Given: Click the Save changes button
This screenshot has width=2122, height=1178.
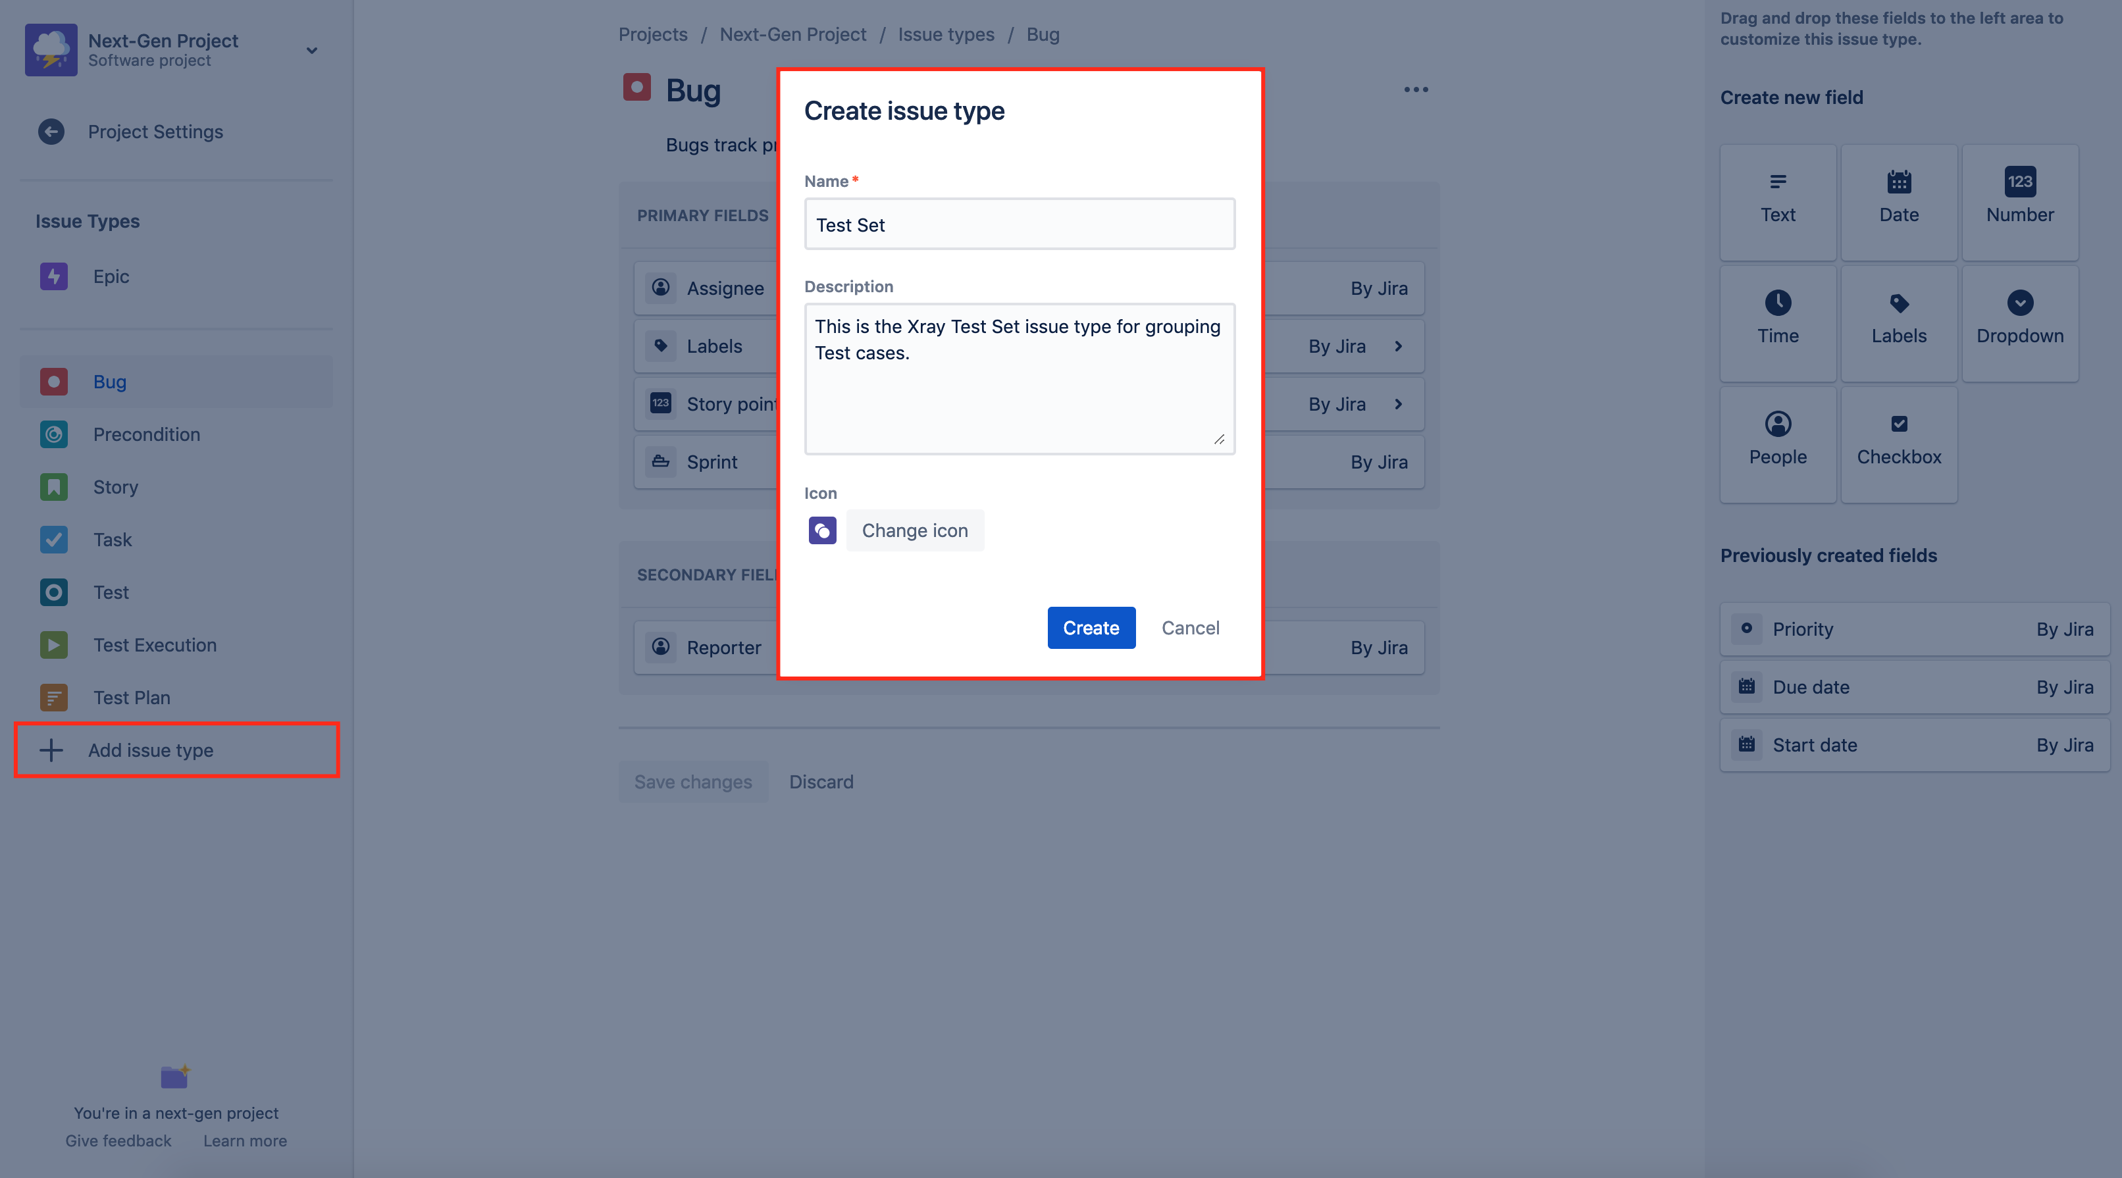Looking at the screenshot, I should 693,782.
